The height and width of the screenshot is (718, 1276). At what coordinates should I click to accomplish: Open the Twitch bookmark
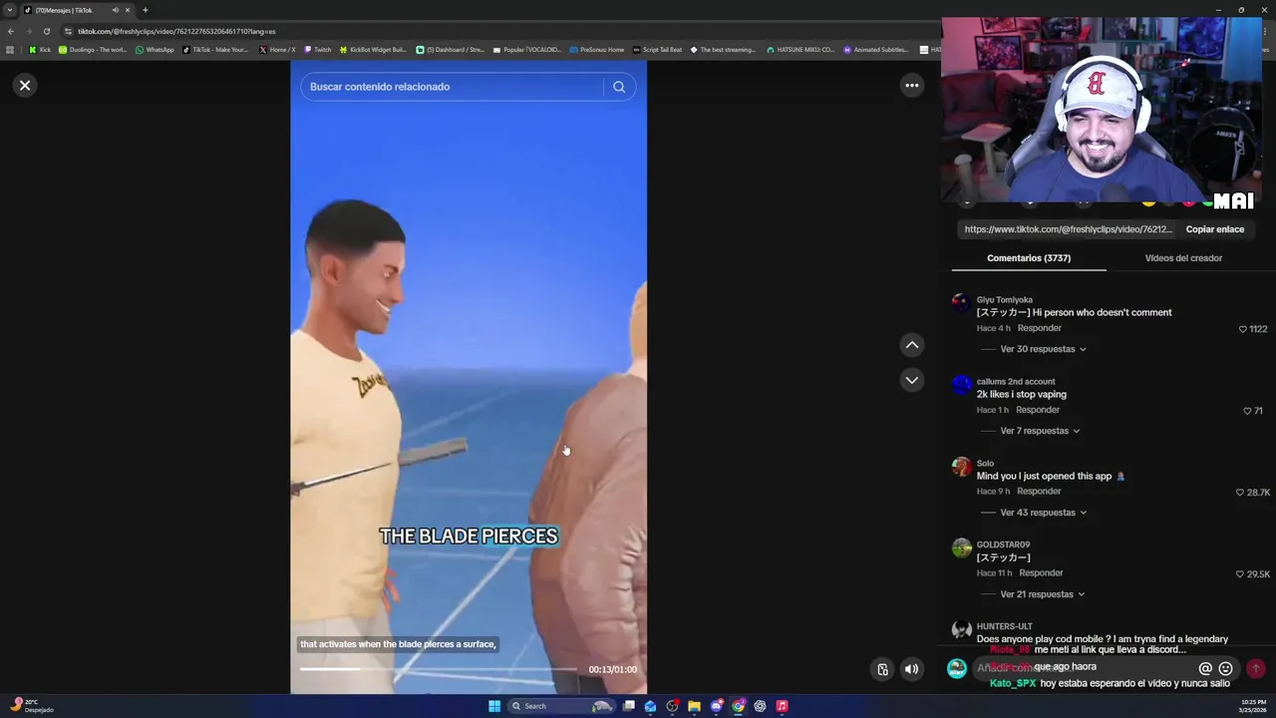[x=317, y=50]
